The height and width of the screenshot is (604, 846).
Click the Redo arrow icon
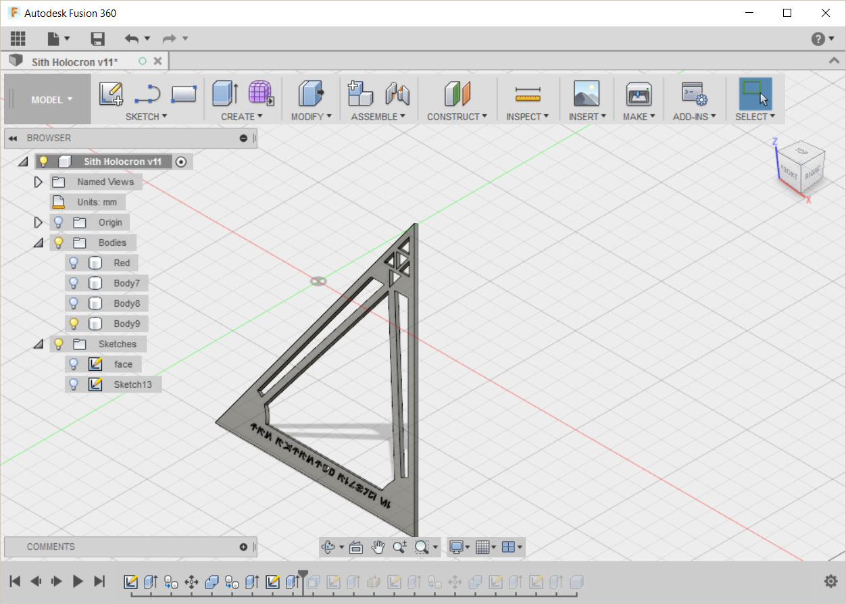(169, 39)
